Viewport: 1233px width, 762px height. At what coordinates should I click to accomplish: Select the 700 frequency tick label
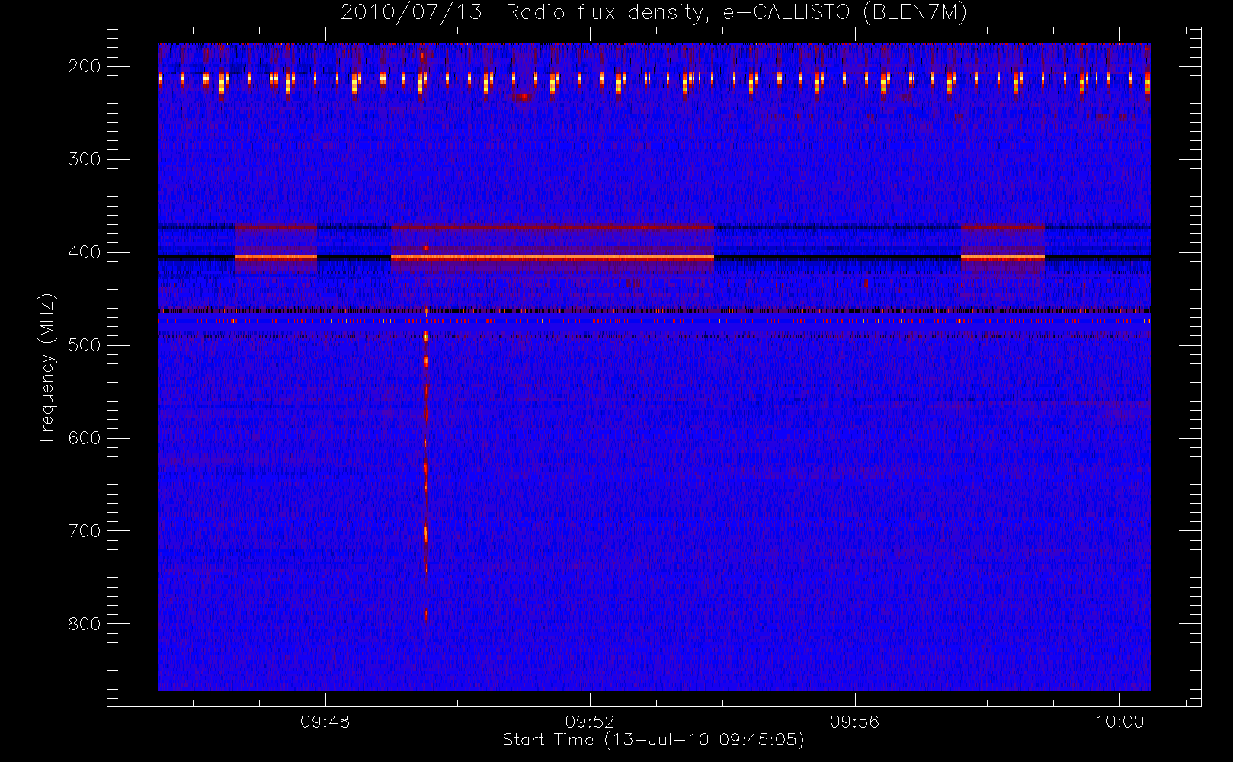click(84, 531)
